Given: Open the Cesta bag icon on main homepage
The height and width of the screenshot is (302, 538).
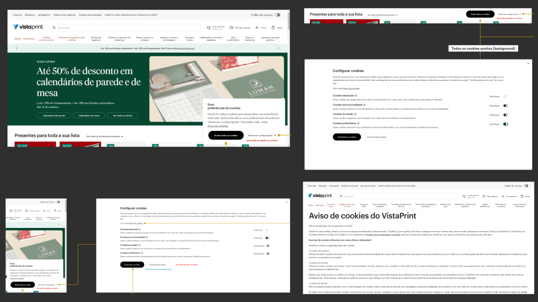Looking at the screenshot, I should (273, 28).
